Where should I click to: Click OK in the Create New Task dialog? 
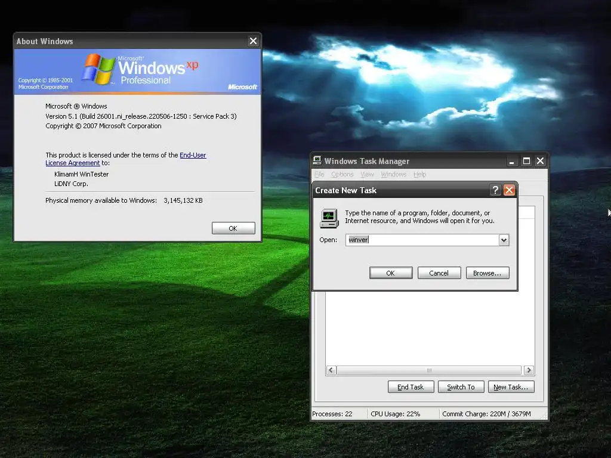pos(390,273)
